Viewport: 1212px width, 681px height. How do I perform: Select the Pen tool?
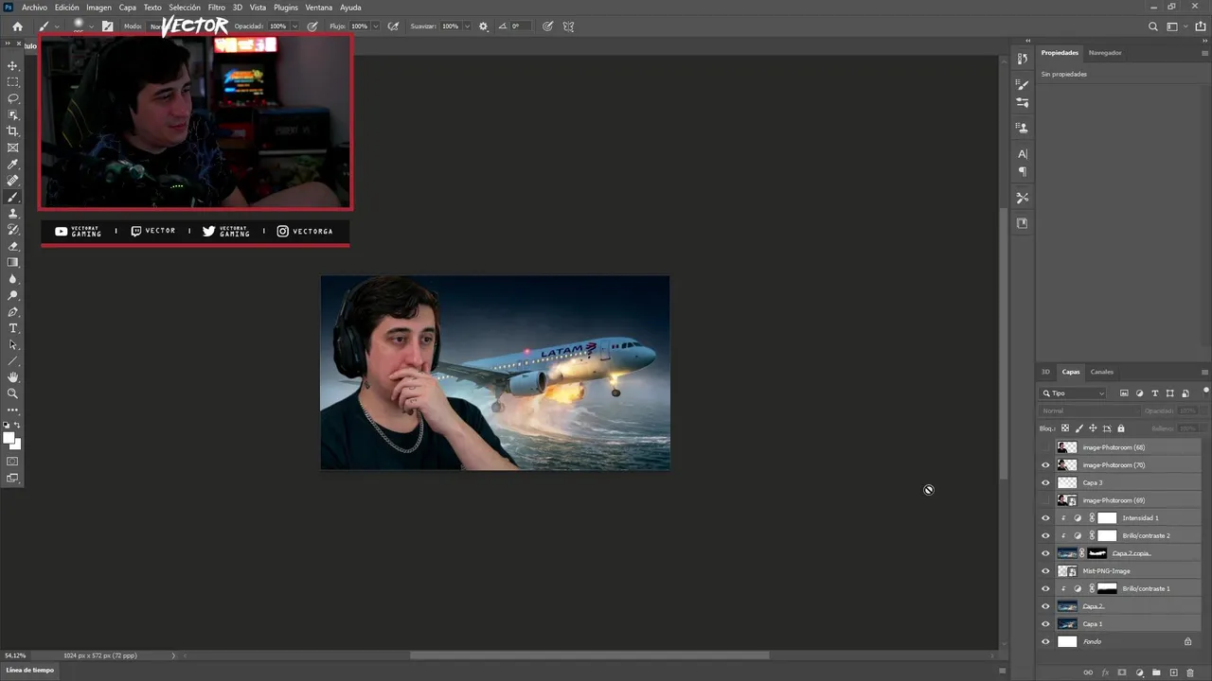point(13,312)
